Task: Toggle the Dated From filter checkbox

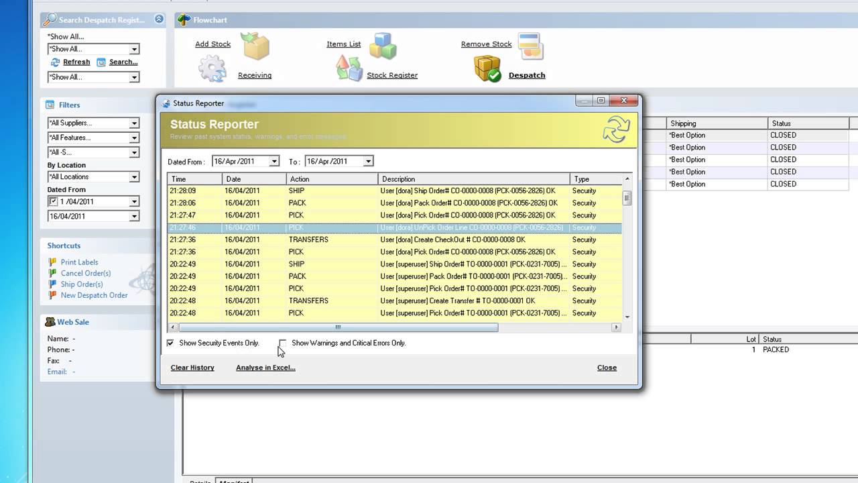Action: click(x=53, y=201)
